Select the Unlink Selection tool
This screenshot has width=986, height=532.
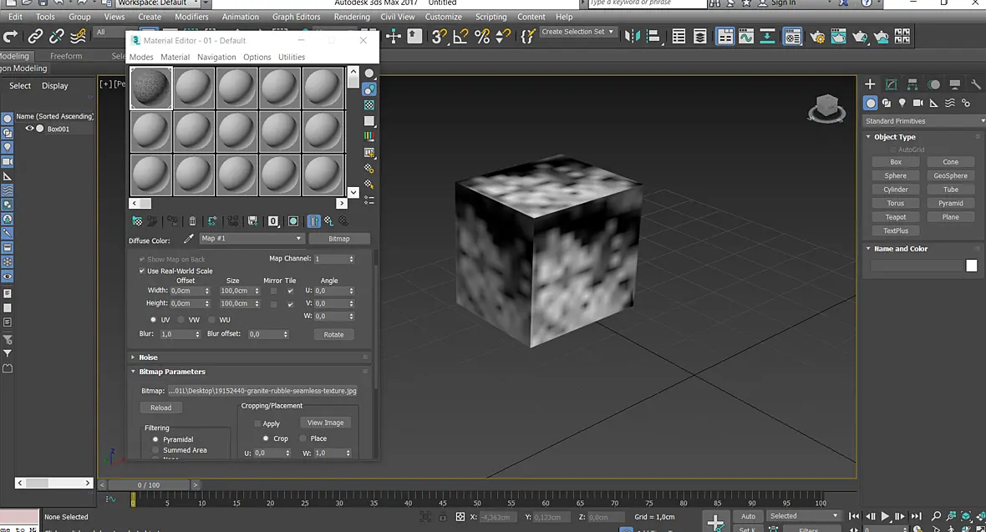pos(57,37)
